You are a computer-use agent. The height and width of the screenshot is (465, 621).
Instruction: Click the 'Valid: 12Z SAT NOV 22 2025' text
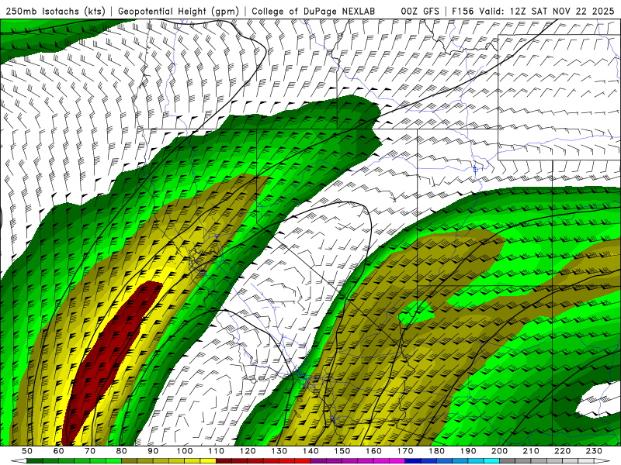546,11
